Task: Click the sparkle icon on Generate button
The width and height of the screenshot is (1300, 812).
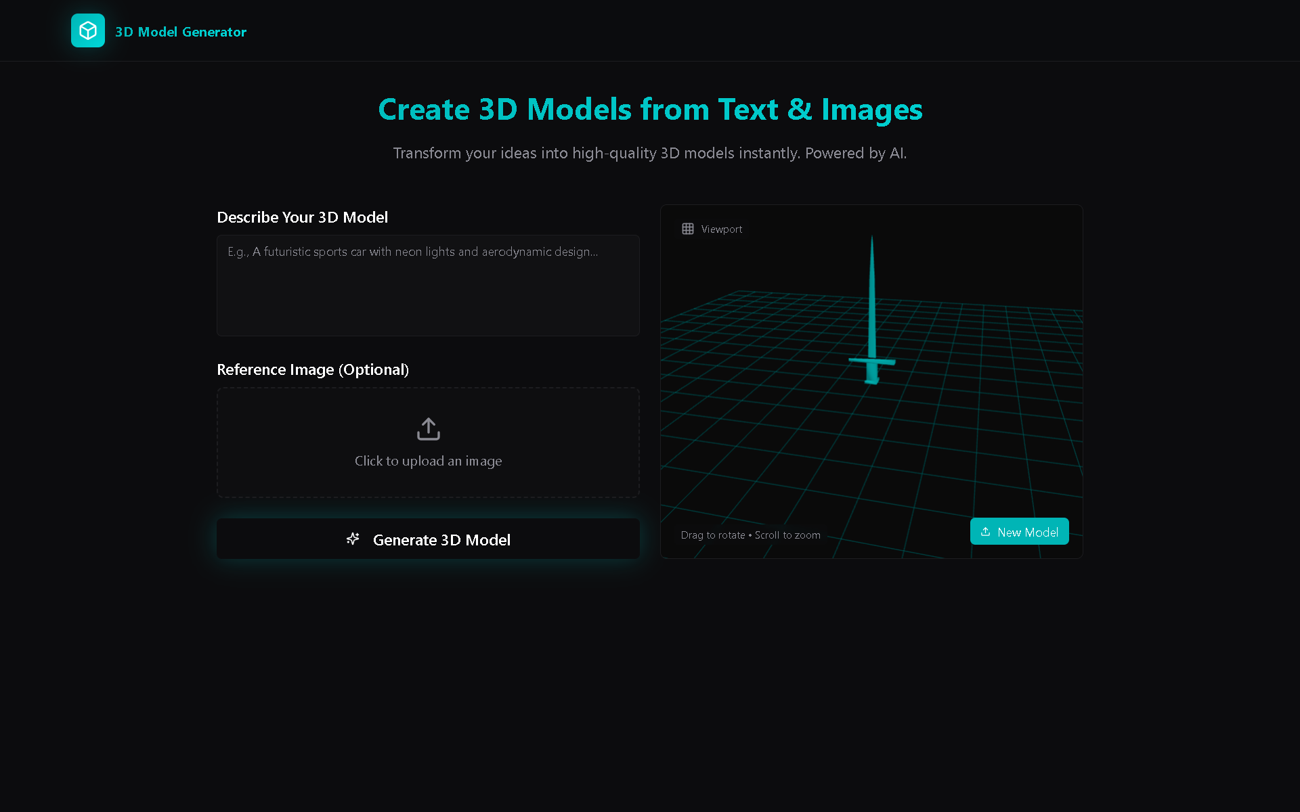Action: click(x=353, y=539)
